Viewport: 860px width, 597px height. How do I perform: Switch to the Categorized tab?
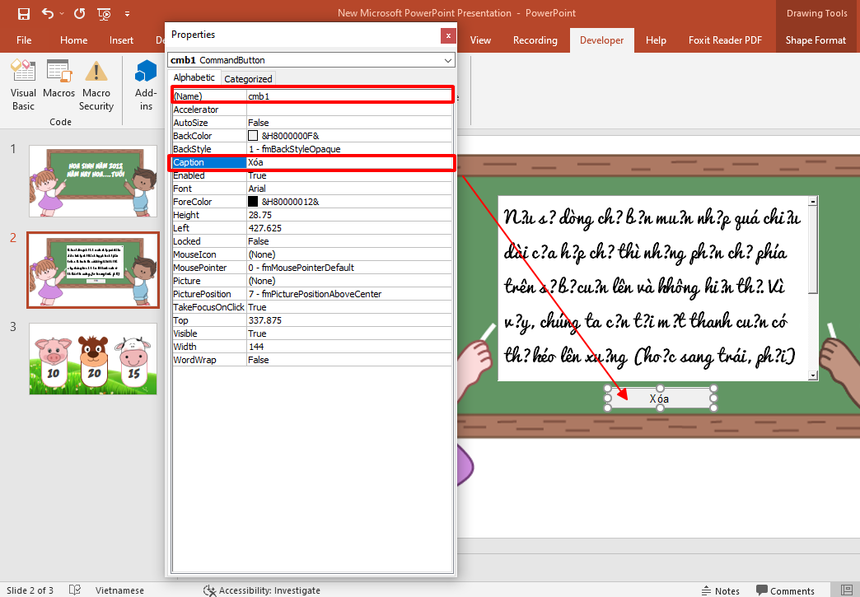click(248, 79)
